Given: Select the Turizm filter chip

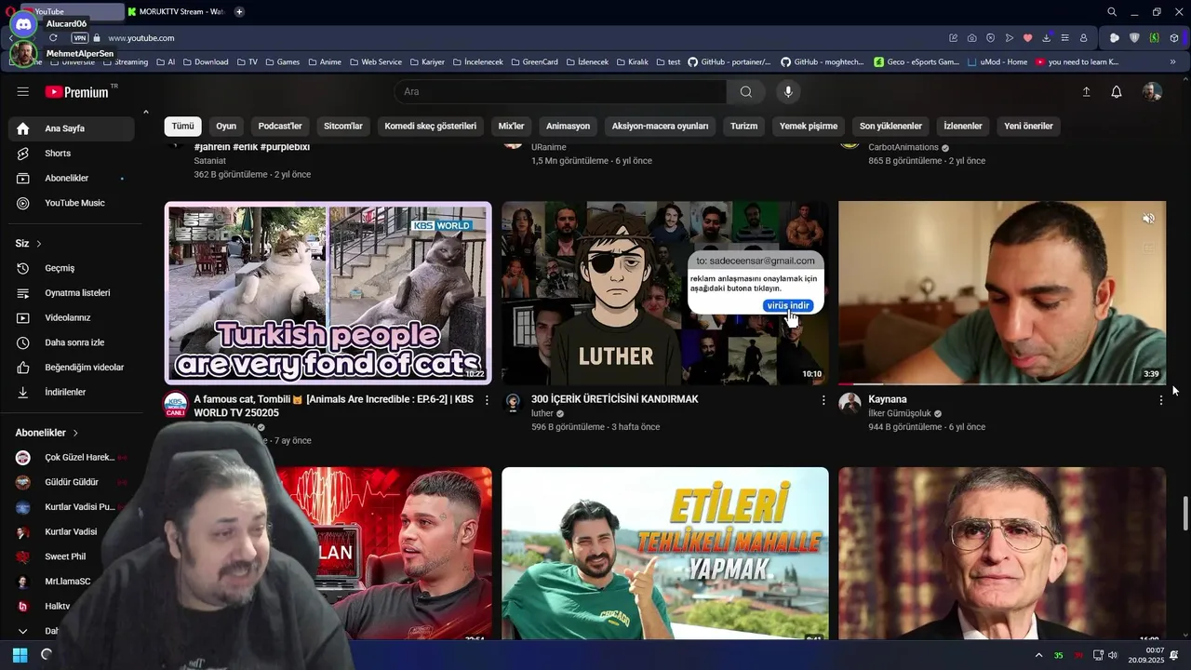Looking at the screenshot, I should (x=743, y=126).
